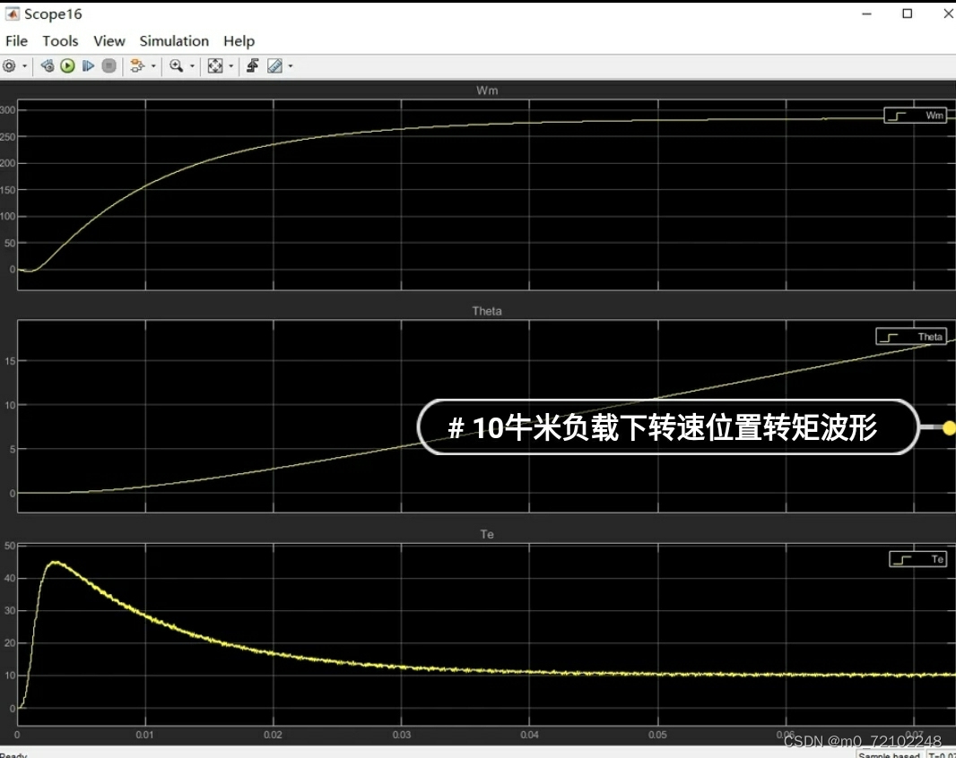
Task: Expand the highlight block dropdown arrow
Action: coord(153,65)
